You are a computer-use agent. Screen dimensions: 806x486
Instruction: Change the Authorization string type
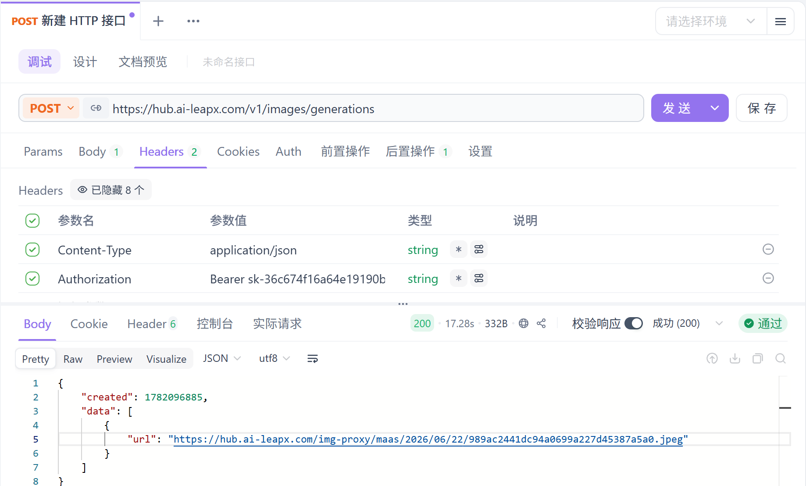pyautogui.click(x=423, y=279)
